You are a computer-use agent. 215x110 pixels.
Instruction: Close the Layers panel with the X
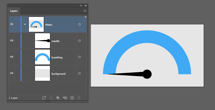point(86,6)
